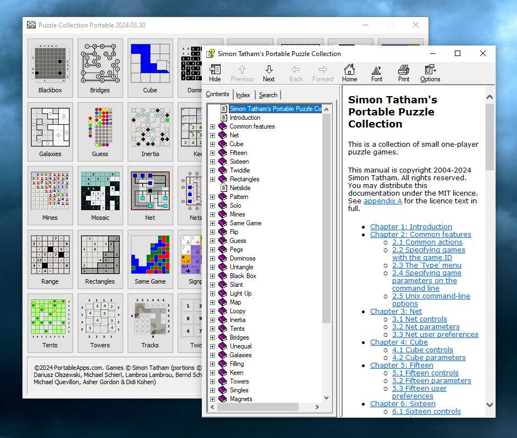Select the Untangle topic in contents tree
This screenshot has width=517, height=438.
(x=241, y=267)
